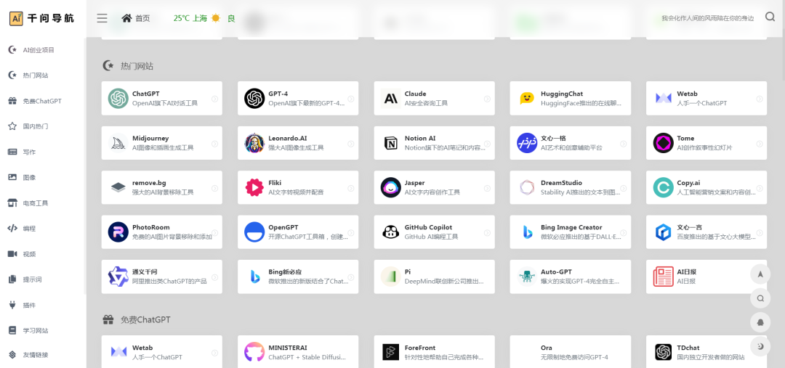The image size is (785, 368).
Task: Open 免费ChatGPT sidebar item
Action: pyautogui.click(x=43, y=101)
